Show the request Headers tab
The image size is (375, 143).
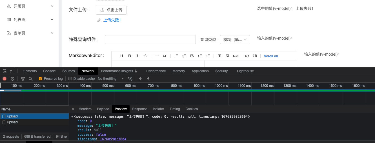point(85,109)
